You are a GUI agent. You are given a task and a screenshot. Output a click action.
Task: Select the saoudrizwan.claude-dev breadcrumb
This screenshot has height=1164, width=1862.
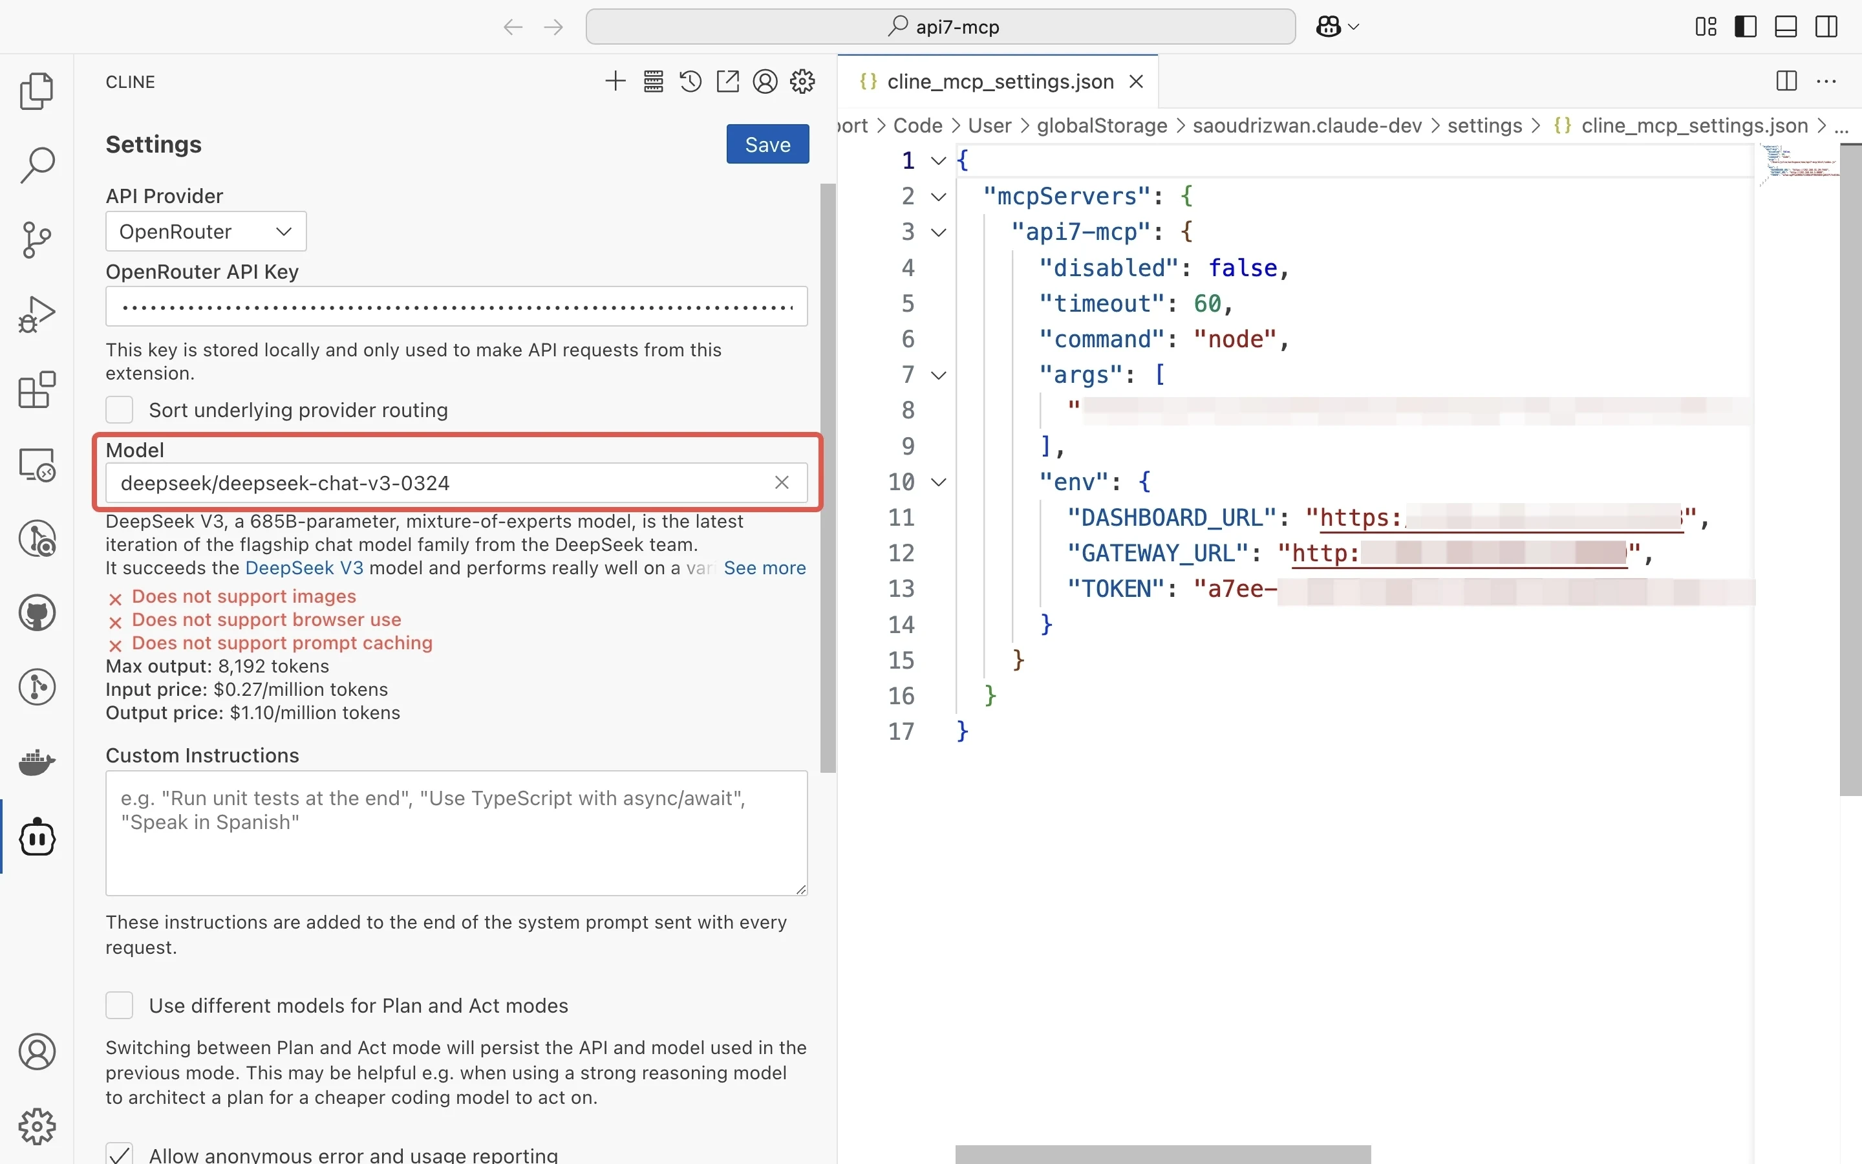(x=1307, y=125)
